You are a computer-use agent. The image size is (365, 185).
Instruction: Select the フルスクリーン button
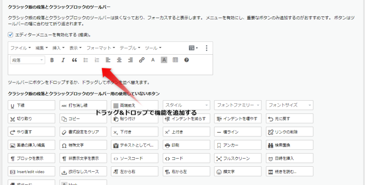(238, 158)
